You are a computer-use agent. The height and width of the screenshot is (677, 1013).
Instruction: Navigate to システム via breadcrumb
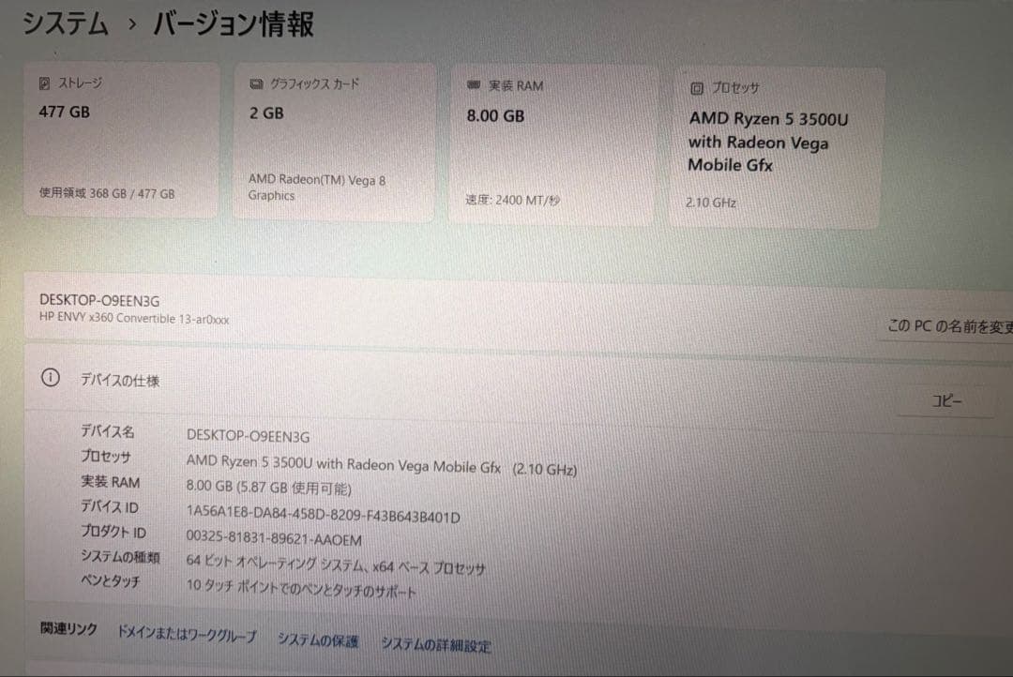pyautogui.click(x=64, y=23)
